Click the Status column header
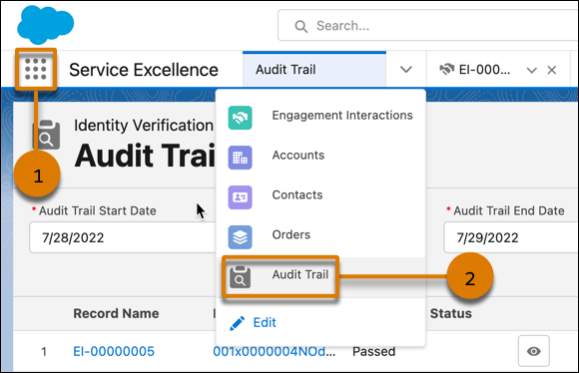This screenshot has width=579, height=373. 451,313
